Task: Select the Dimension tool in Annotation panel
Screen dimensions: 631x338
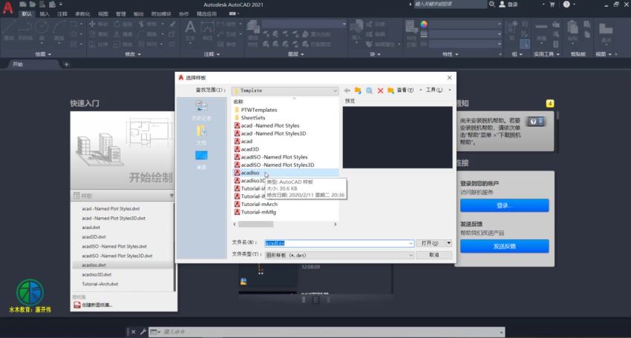Action: click(x=207, y=30)
